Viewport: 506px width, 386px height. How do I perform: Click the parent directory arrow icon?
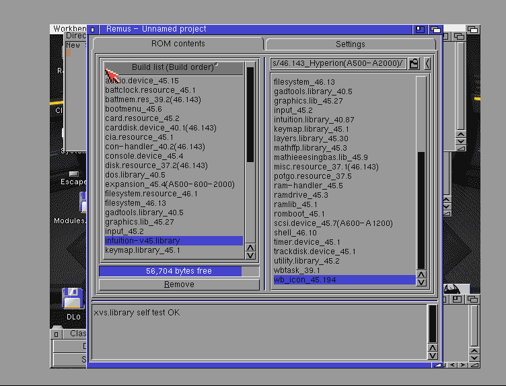pyautogui.click(x=428, y=64)
